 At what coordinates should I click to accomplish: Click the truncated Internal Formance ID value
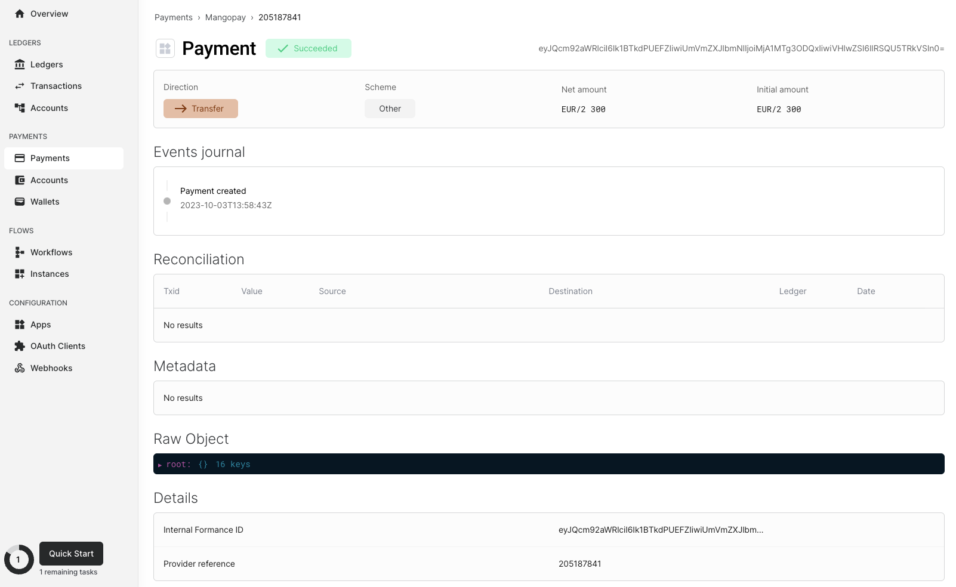(661, 530)
